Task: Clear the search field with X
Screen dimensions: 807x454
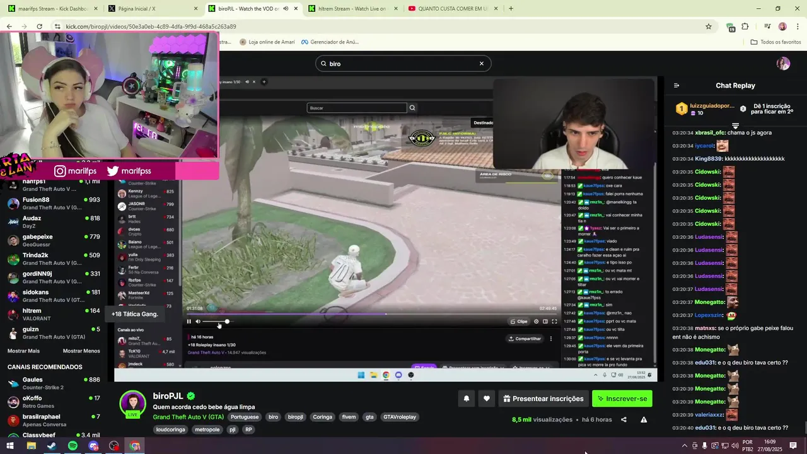Action: (482, 64)
